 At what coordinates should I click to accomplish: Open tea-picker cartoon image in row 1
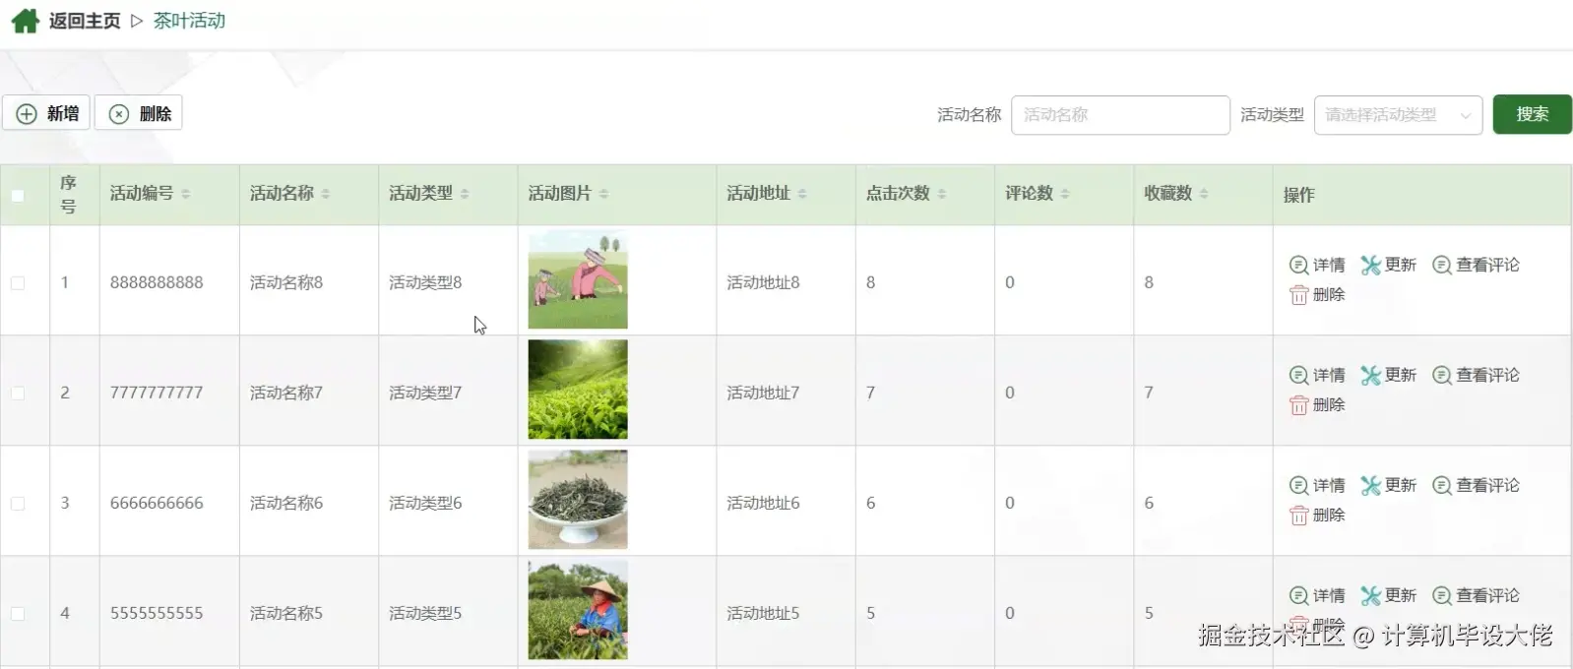[x=578, y=279]
